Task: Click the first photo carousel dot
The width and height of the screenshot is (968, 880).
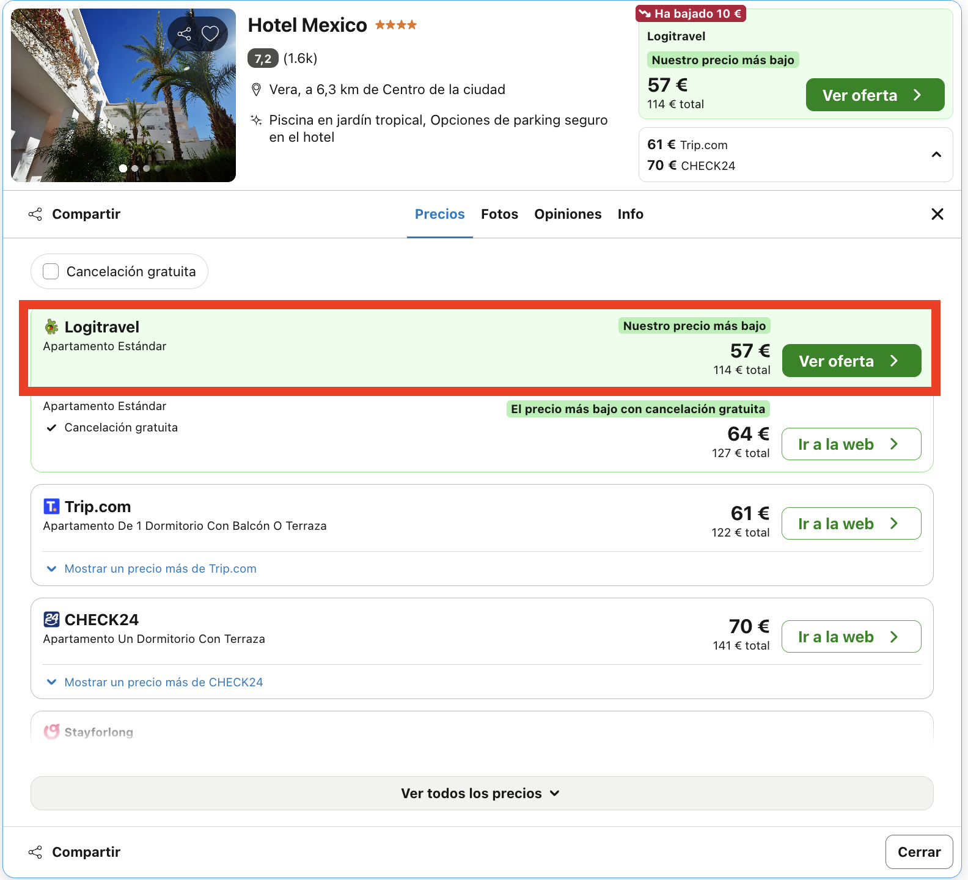Action: 123,168
